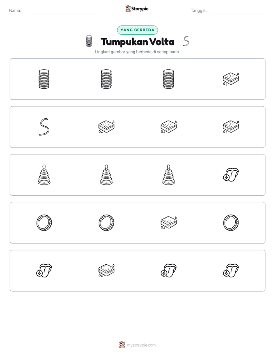Click the Storypie logo at the top
The width and height of the screenshot is (275, 356).
click(137, 8)
